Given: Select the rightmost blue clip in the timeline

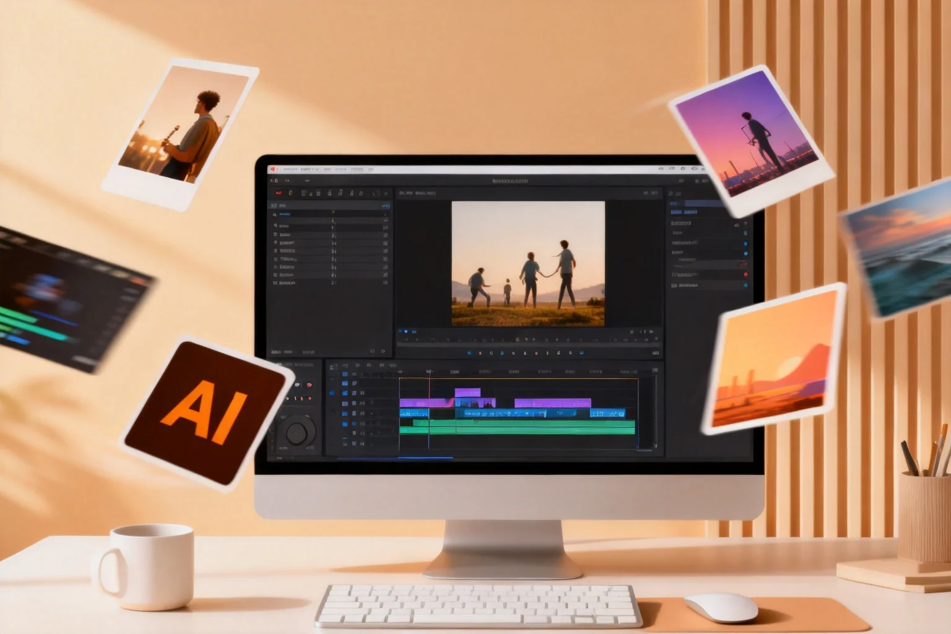Looking at the screenshot, I should pos(607,413).
